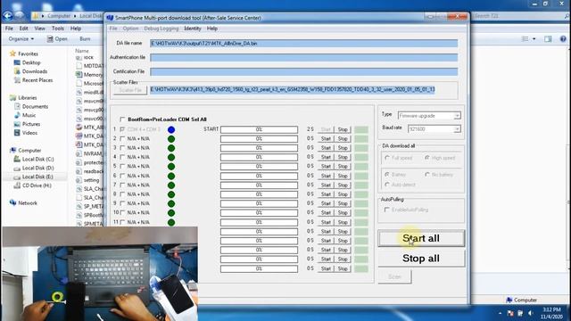
Task: Click the Action Center flag tray icon
Action: (510, 313)
